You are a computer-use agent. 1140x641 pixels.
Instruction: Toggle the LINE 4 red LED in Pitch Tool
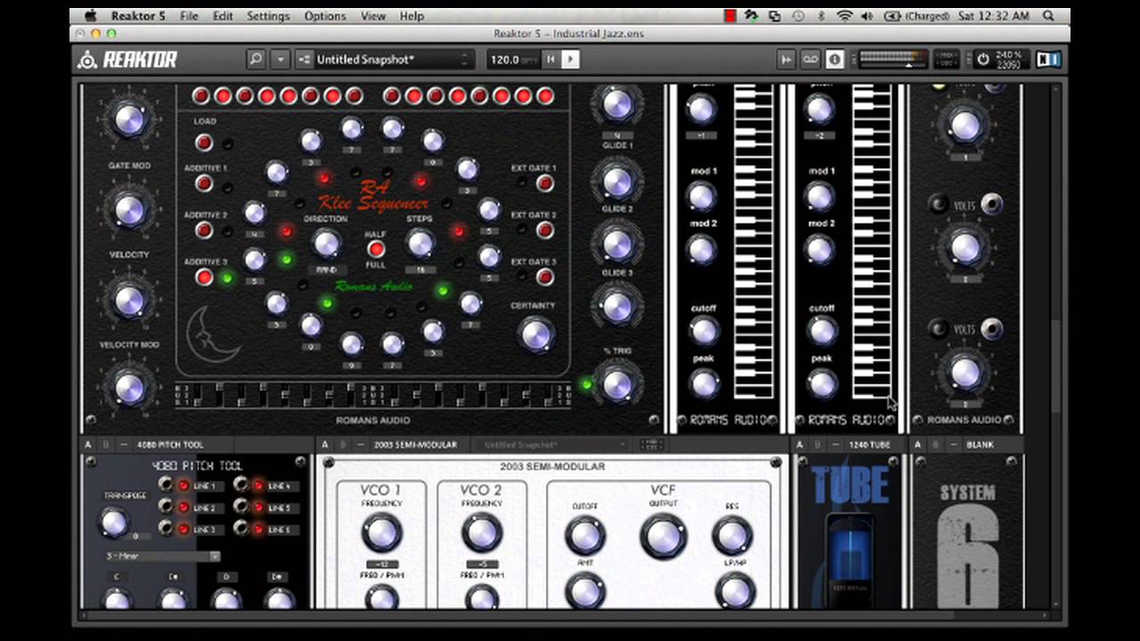pos(258,485)
